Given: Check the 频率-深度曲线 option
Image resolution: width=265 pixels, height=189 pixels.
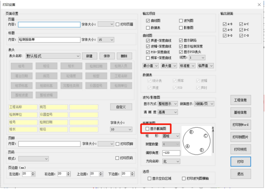Looking at the screenshot, I should (x=148, y=58).
